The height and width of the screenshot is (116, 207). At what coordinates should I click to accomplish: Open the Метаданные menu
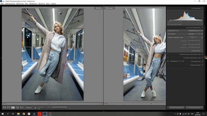[x=33, y=4]
